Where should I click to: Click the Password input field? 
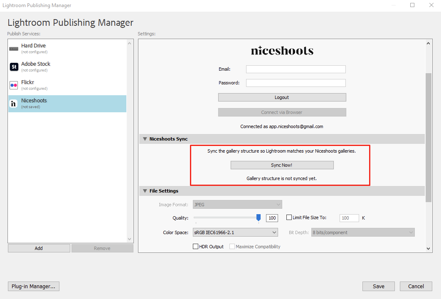296,83
